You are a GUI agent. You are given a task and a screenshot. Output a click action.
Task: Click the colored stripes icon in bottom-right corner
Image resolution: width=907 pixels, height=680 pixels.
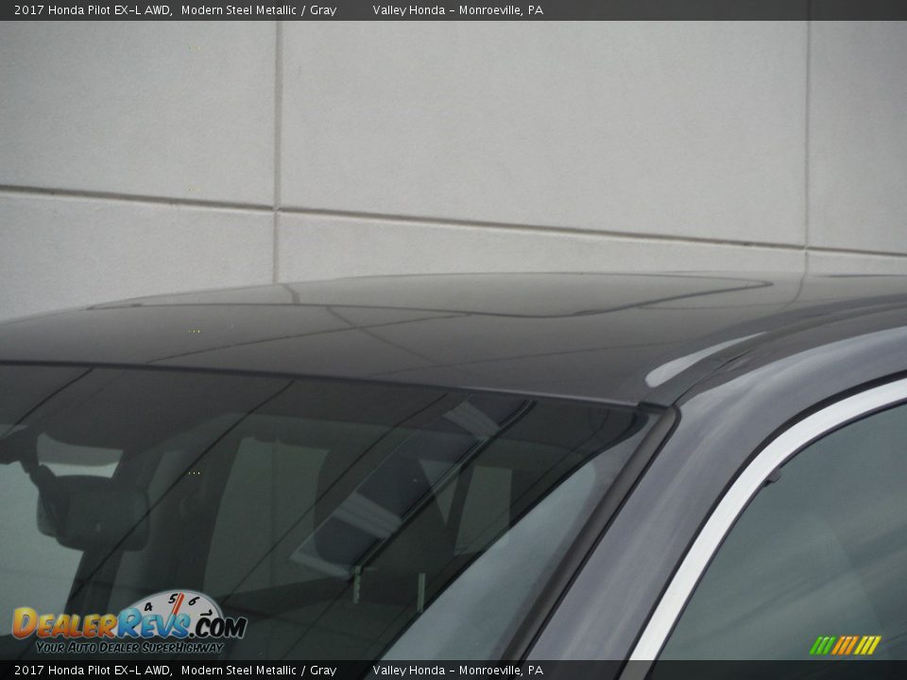pyautogui.click(x=845, y=645)
